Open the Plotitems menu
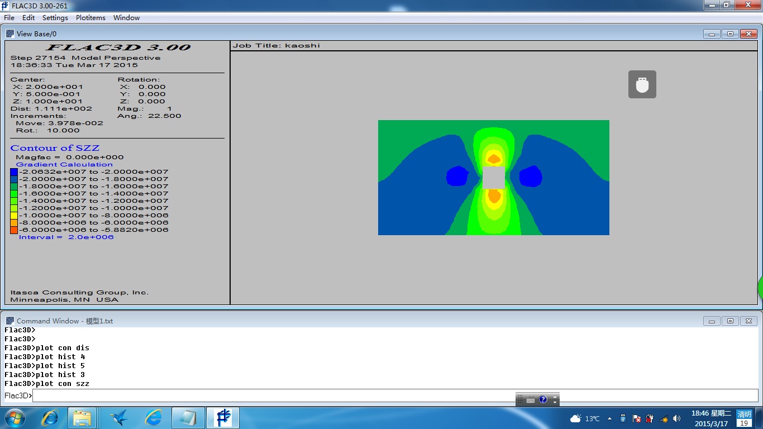 90,18
